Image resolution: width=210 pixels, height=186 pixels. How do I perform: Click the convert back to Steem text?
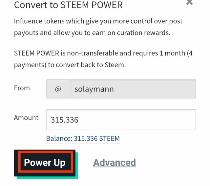coord(87,65)
